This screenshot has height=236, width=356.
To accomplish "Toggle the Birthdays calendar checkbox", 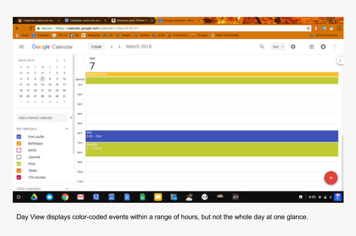I will tap(19, 144).
